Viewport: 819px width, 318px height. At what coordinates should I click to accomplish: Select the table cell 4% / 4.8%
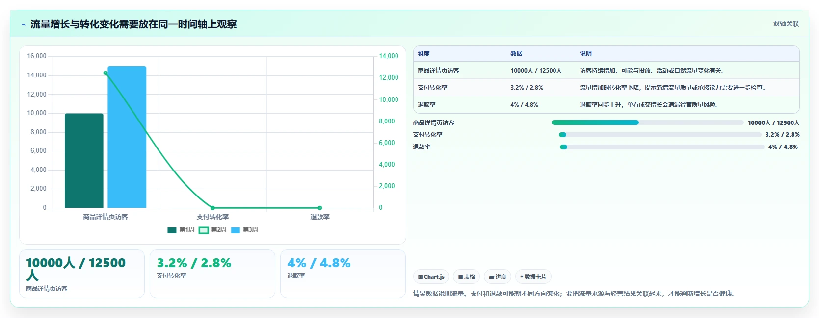coord(525,105)
